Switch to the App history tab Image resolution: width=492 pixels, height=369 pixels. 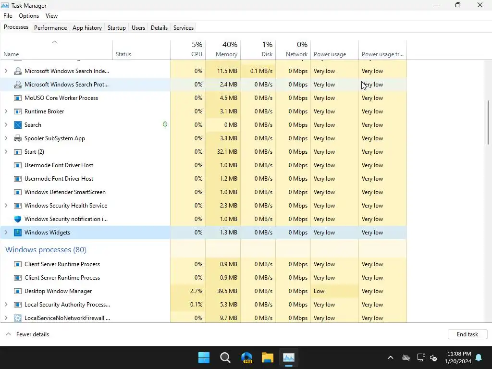tap(87, 27)
